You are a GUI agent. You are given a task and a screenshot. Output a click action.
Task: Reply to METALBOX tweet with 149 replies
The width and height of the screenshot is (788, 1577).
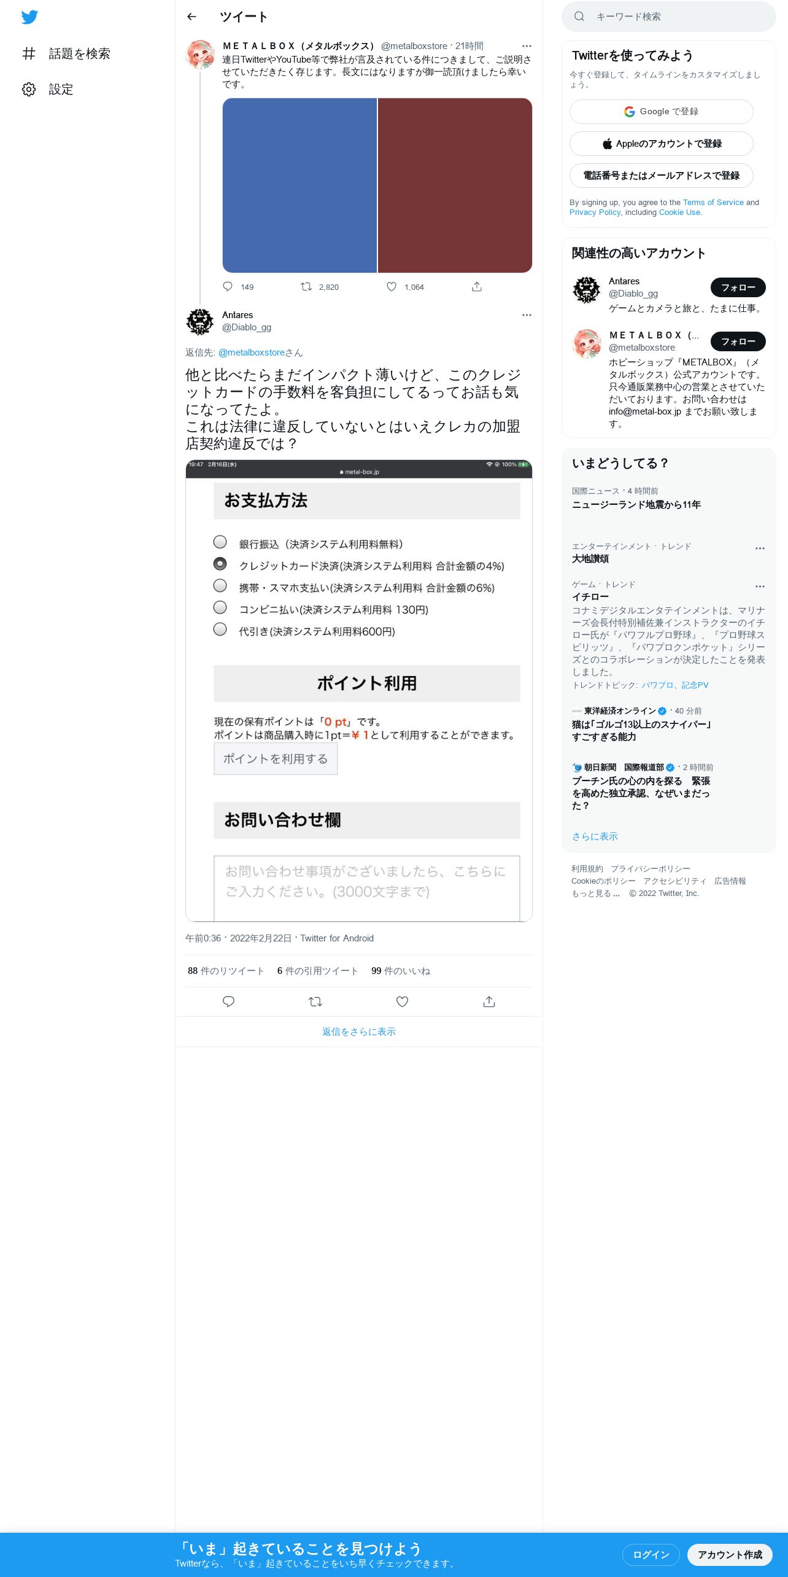[x=228, y=287]
